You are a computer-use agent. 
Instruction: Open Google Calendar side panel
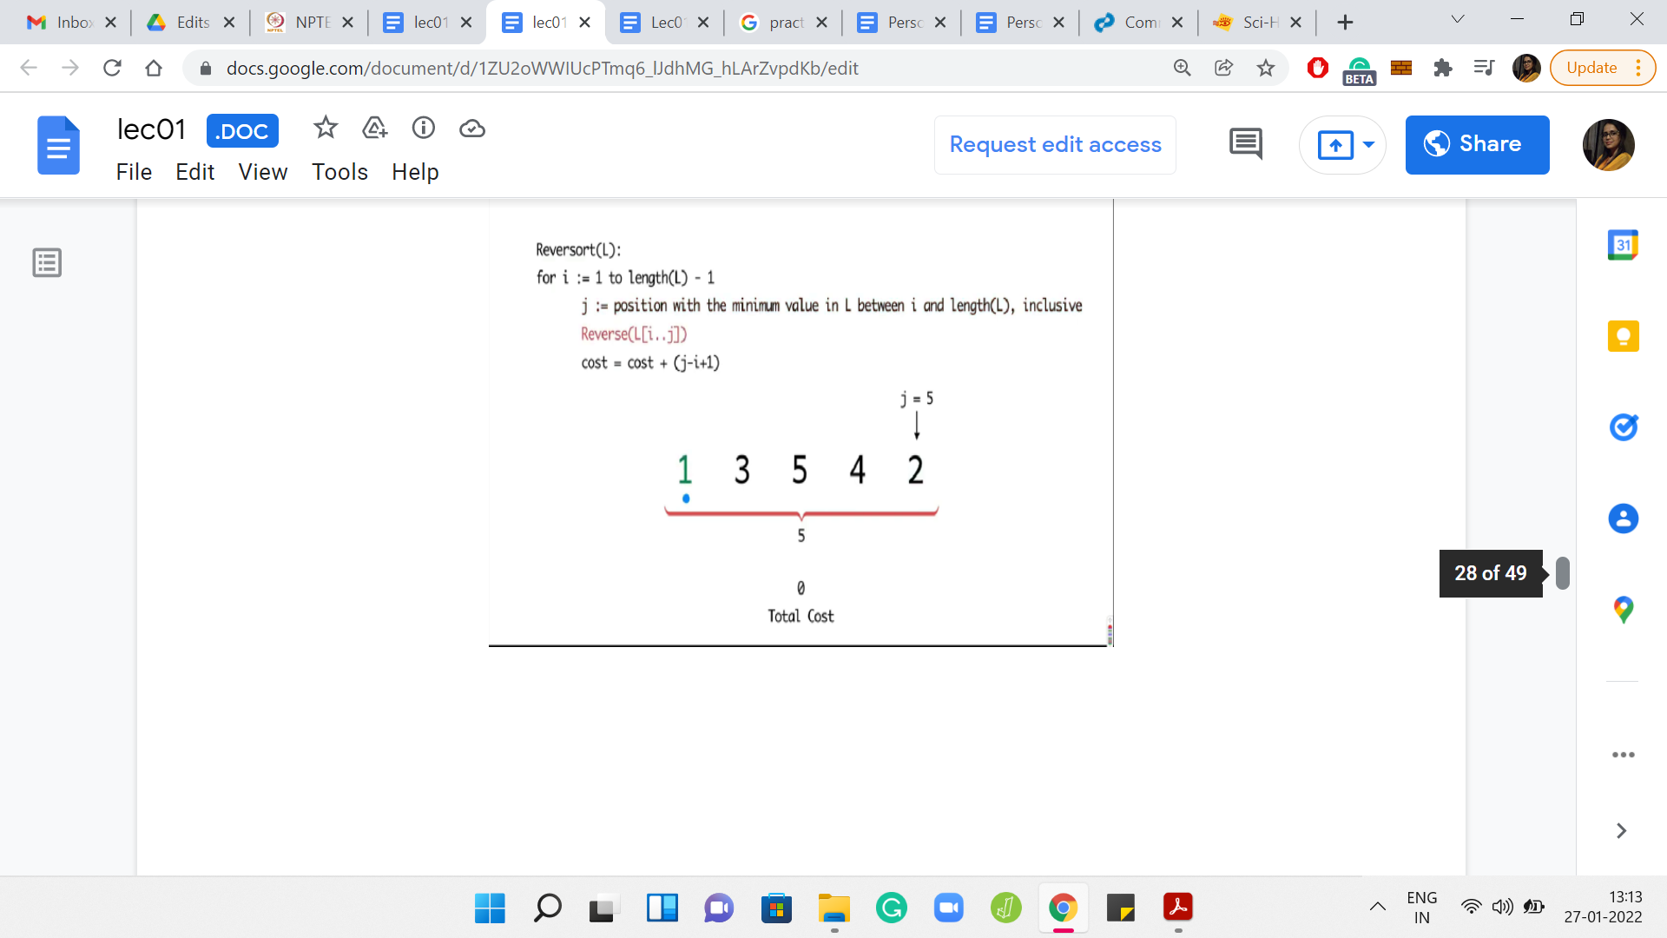pyautogui.click(x=1623, y=246)
